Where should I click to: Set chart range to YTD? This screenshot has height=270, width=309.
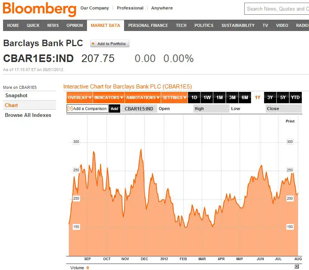[x=295, y=98]
